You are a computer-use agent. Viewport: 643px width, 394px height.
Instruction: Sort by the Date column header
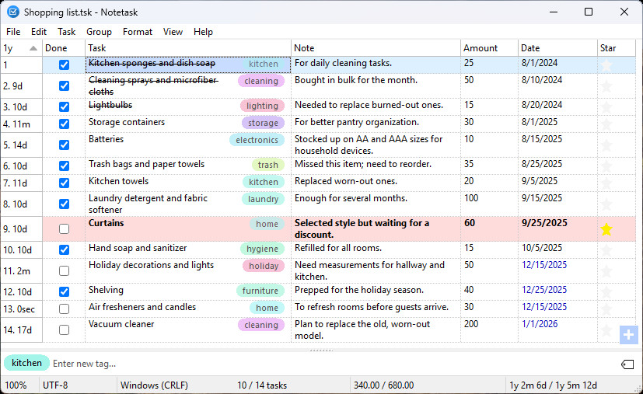[557, 48]
